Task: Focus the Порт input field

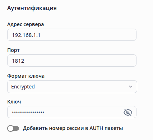Action: coord(72,61)
